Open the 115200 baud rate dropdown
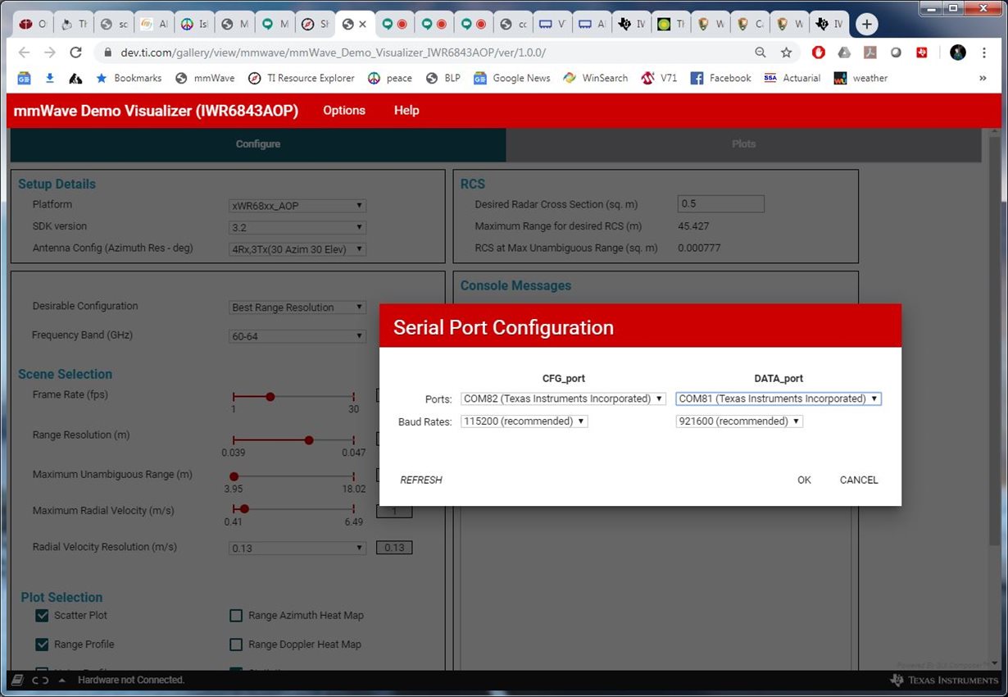The width and height of the screenshot is (1008, 697). (x=524, y=421)
